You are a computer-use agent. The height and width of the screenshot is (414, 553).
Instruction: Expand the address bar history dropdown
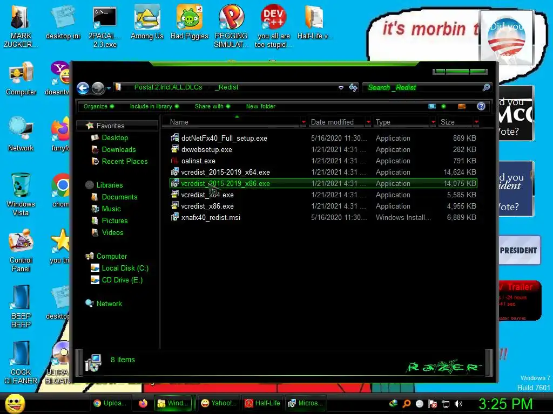pos(341,88)
